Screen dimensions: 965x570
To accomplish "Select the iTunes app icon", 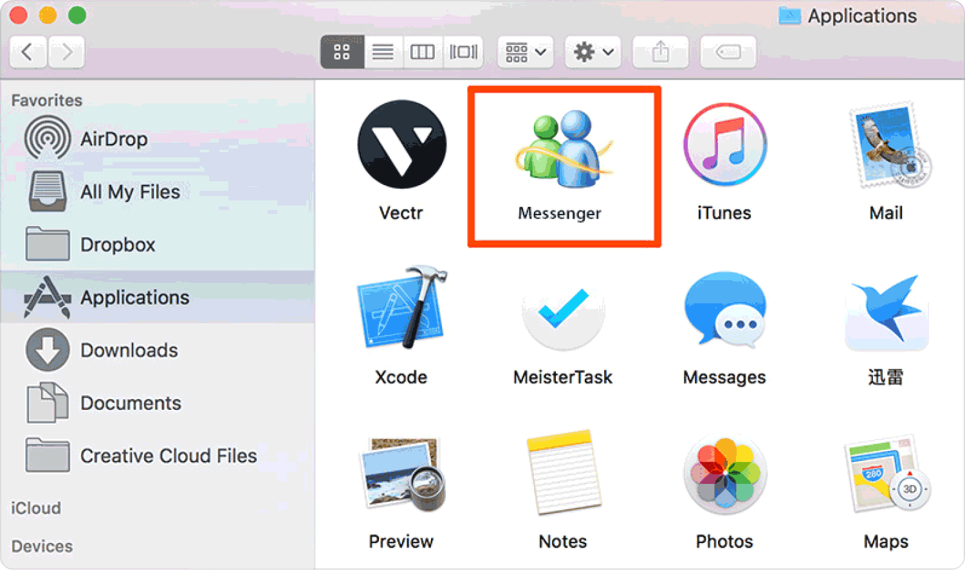I will pos(725,144).
